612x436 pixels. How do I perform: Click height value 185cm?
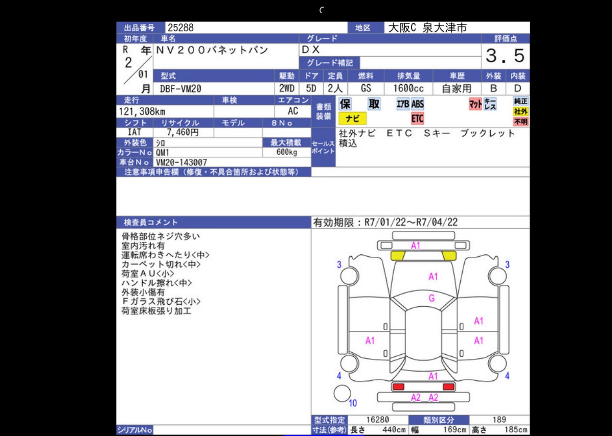(x=515, y=430)
